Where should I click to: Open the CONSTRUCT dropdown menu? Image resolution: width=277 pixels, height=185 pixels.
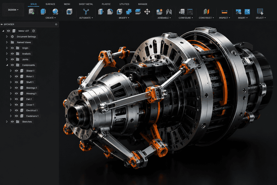point(206,18)
